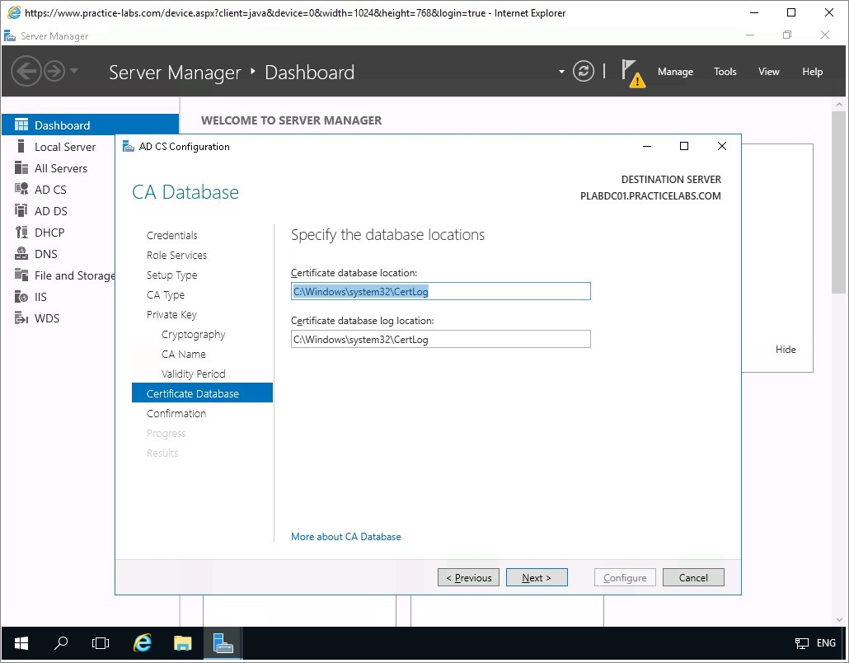
Task: Open navigation history dropdown arrow
Action: (x=75, y=71)
